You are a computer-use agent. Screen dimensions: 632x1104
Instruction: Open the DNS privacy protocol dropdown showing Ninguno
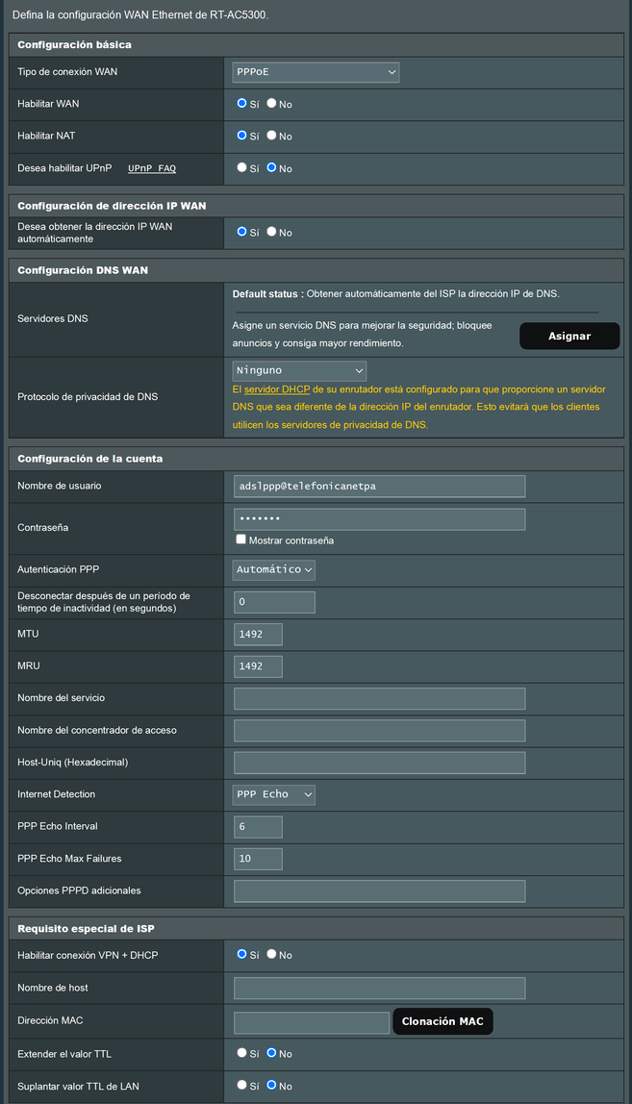[x=298, y=370]
